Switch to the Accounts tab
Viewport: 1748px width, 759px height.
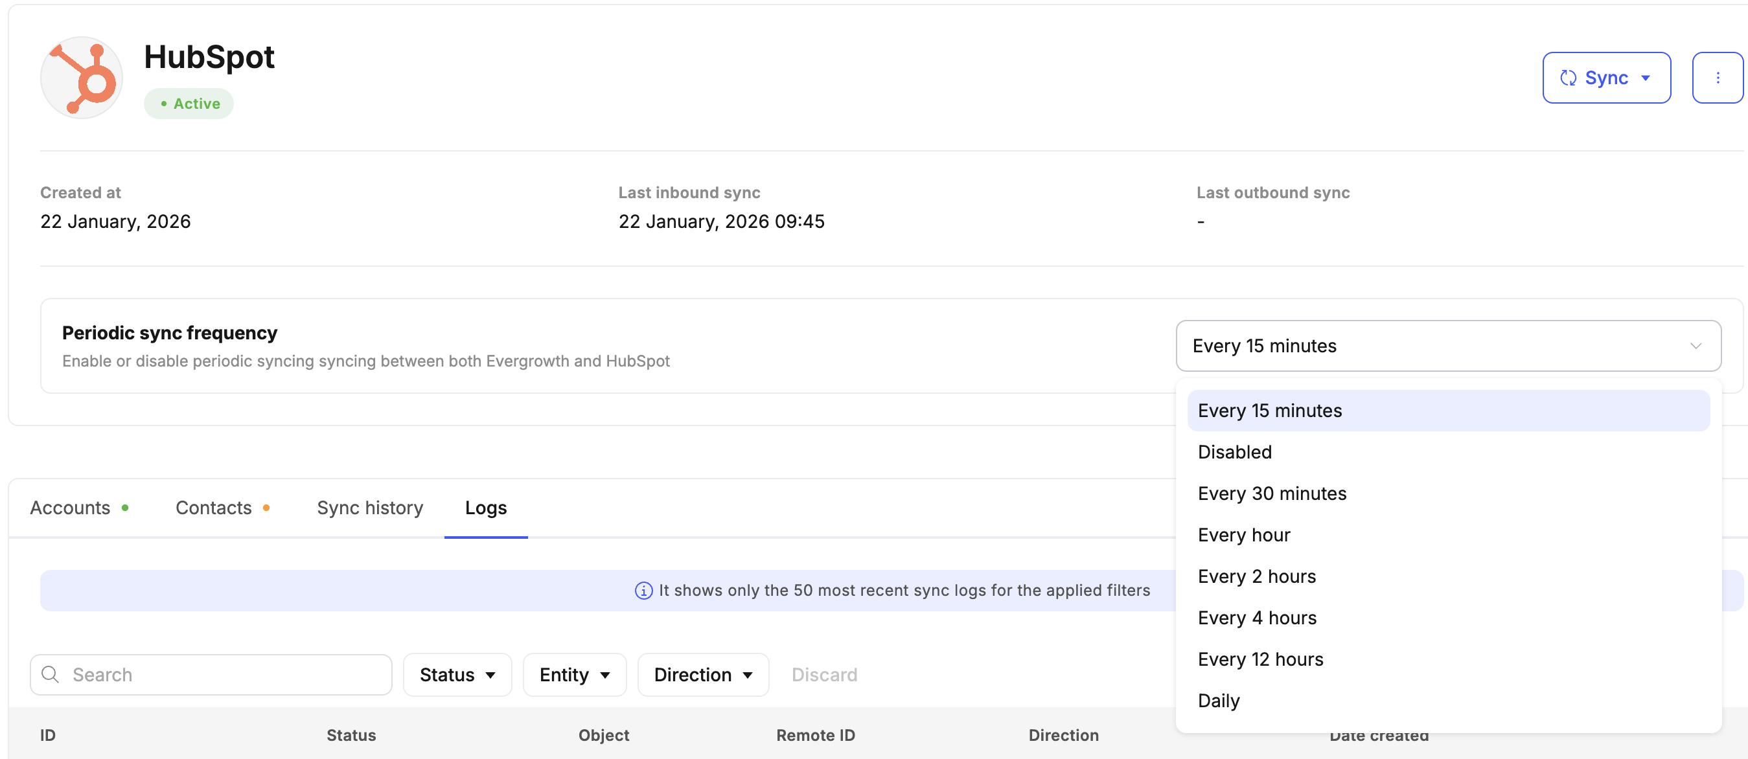tap(70, 506)
